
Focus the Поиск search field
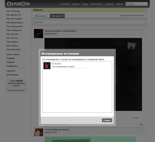point(137,4)
